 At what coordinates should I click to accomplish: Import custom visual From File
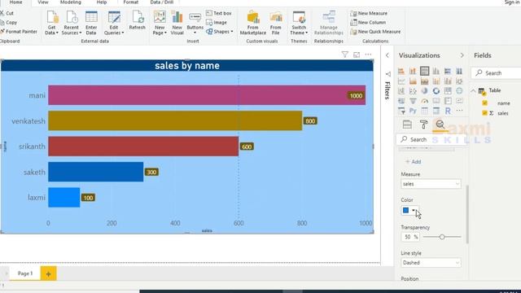(275, 23)
